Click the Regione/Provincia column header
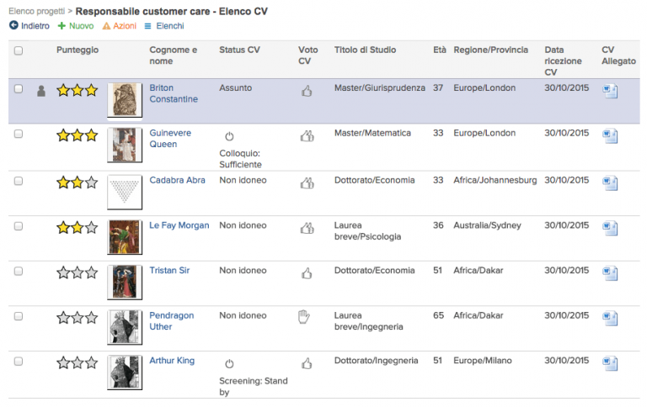This screenshot has width=647, height=407. pos(490,50)
